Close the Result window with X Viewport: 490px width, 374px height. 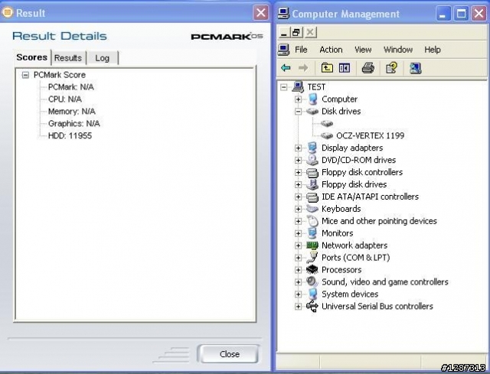pyautogui.click(x=261, y=13)
